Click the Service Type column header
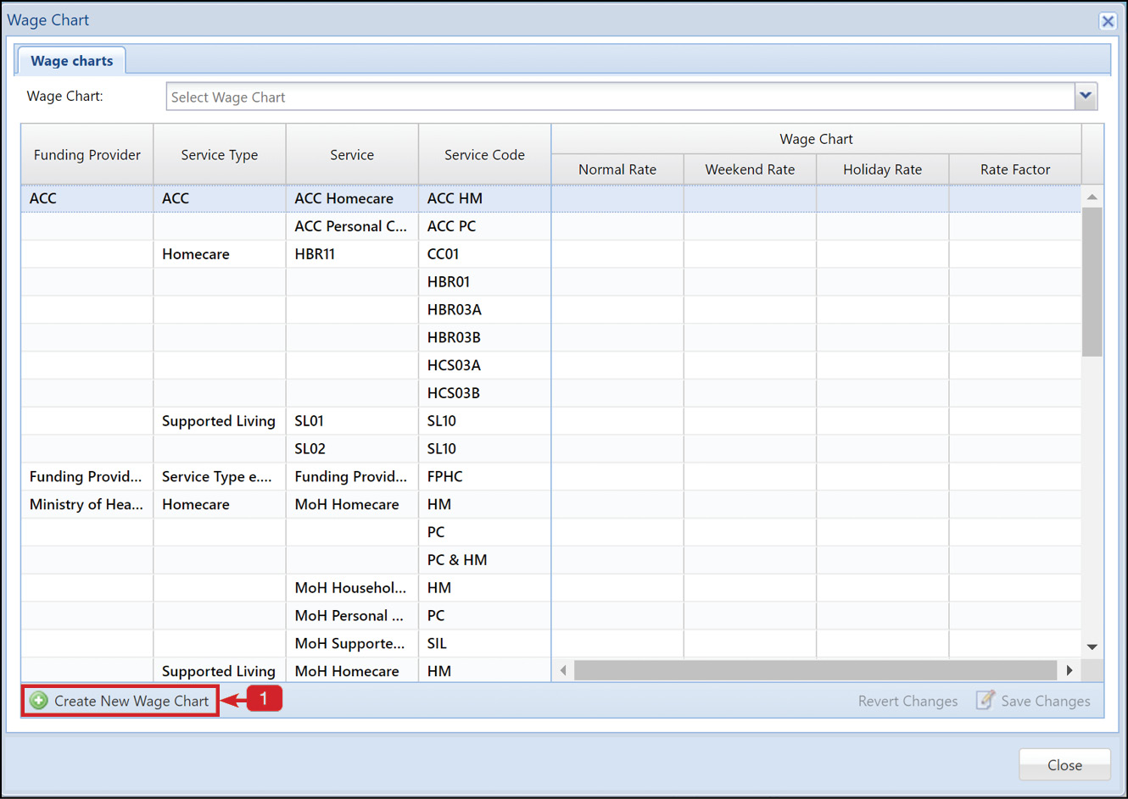The height and width of the screenshot is (799, 1128). pos(220,154)
